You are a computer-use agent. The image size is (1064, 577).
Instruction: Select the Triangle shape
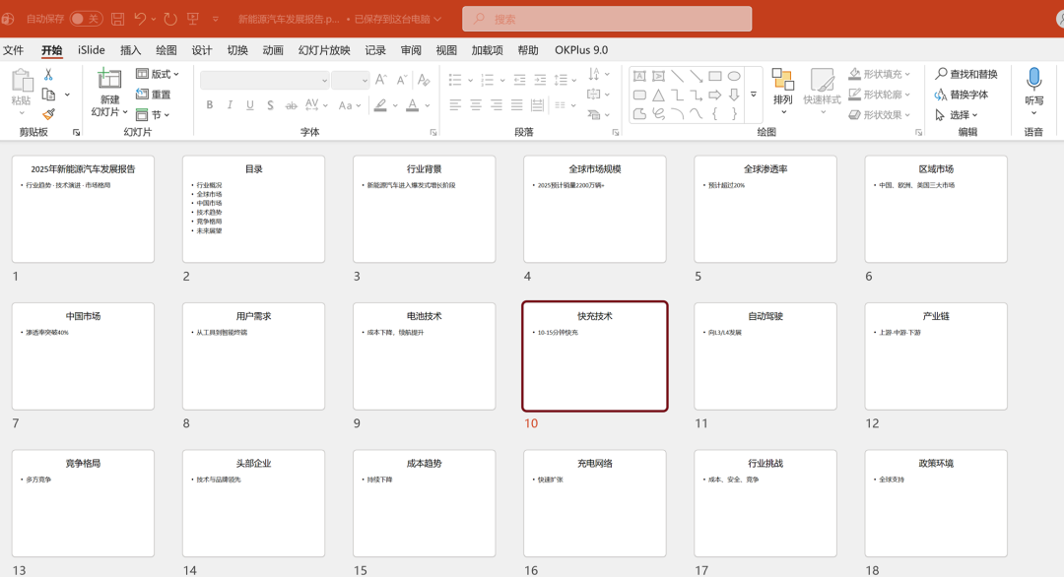coord(658,95)
